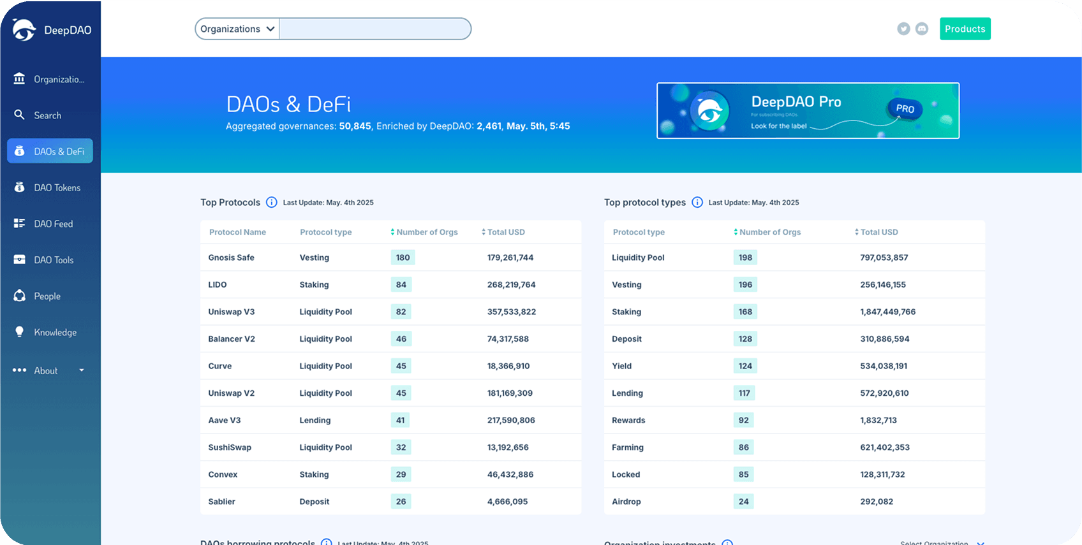Screen dimensions: 1082x545
Task: Click into the header search input field
Action: (x=374, y=29)
